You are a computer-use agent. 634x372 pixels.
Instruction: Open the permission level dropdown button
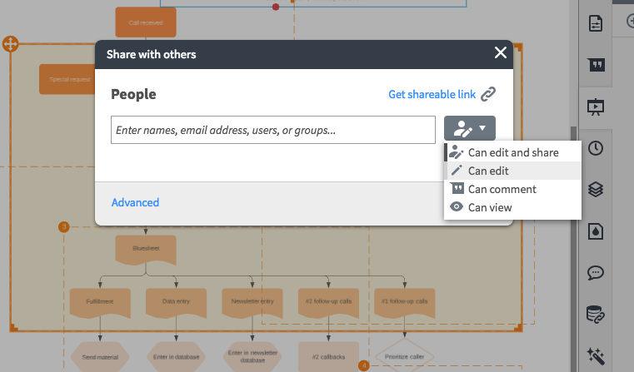pos(469,128)
